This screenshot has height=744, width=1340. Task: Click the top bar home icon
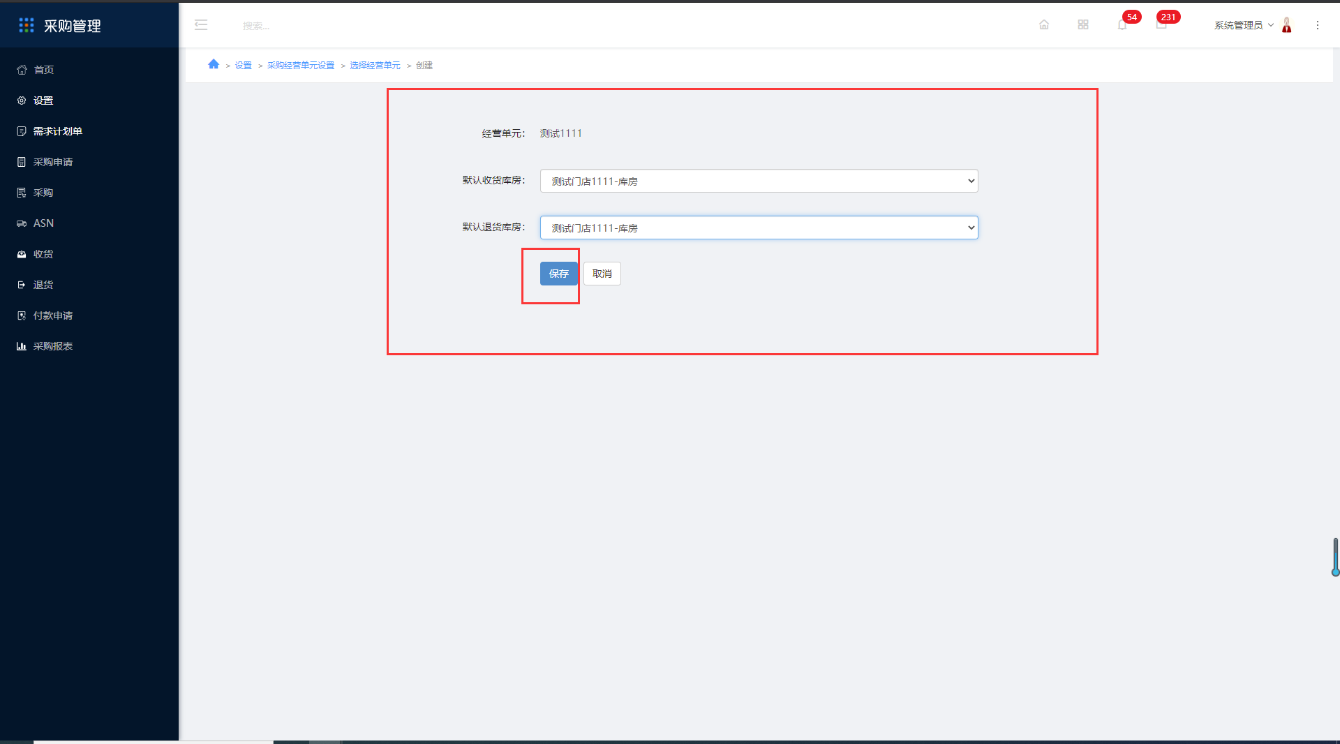1044,25
